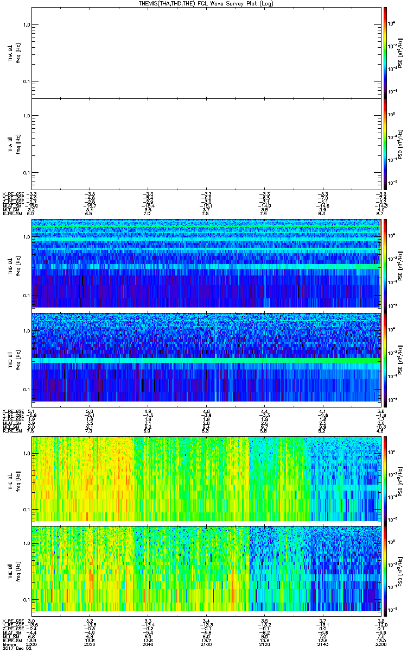
Task: Click the 0.1 tick of THD B|| panel
Action: click(x=26, y=389)
